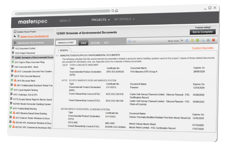Open the MY DETAILS dropdown
The image size is (227, 146).
[124, 19]
